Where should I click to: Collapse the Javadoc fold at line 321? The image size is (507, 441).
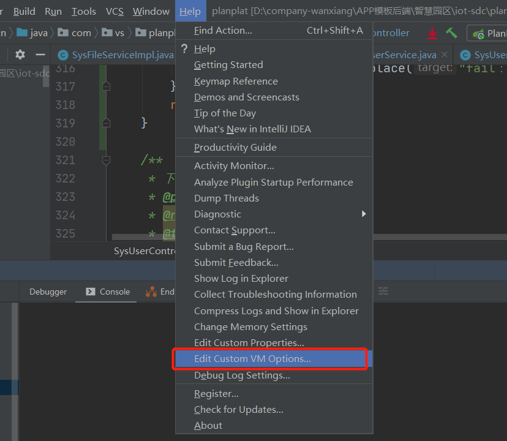point(106,160)
